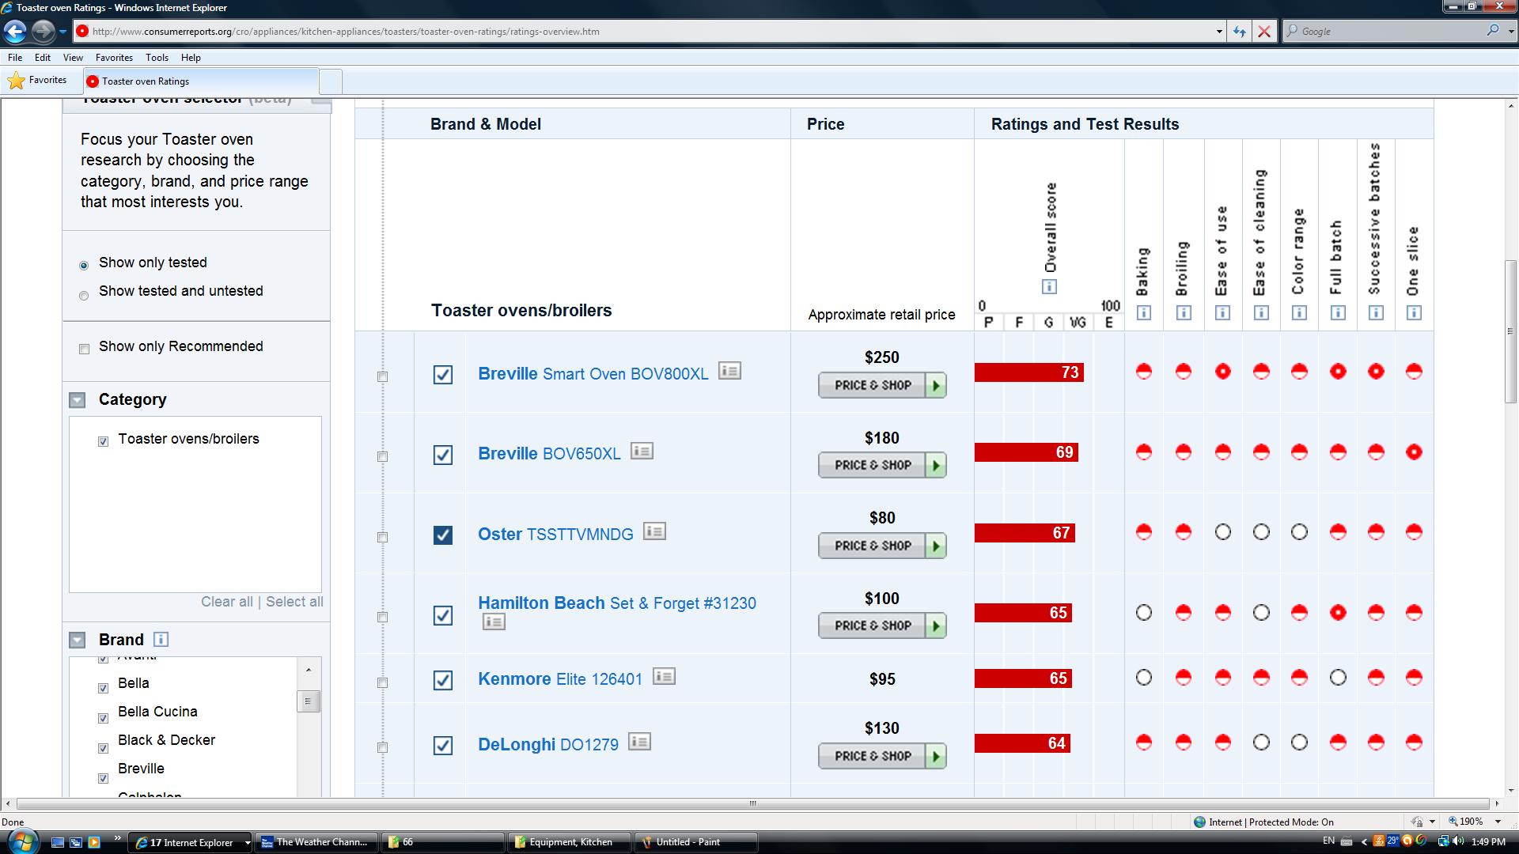Click the Overall score info icon
Image resolution: width=1519 pixels, height=854 pixels.
click(1049, 287)
